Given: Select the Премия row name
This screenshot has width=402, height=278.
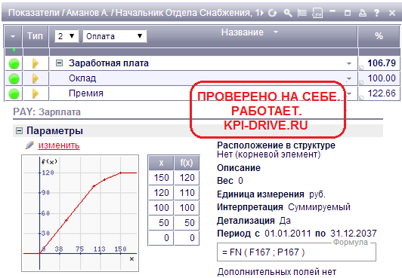Looking at the screenshot, I should pyautogui.click(x=86, y=93).
